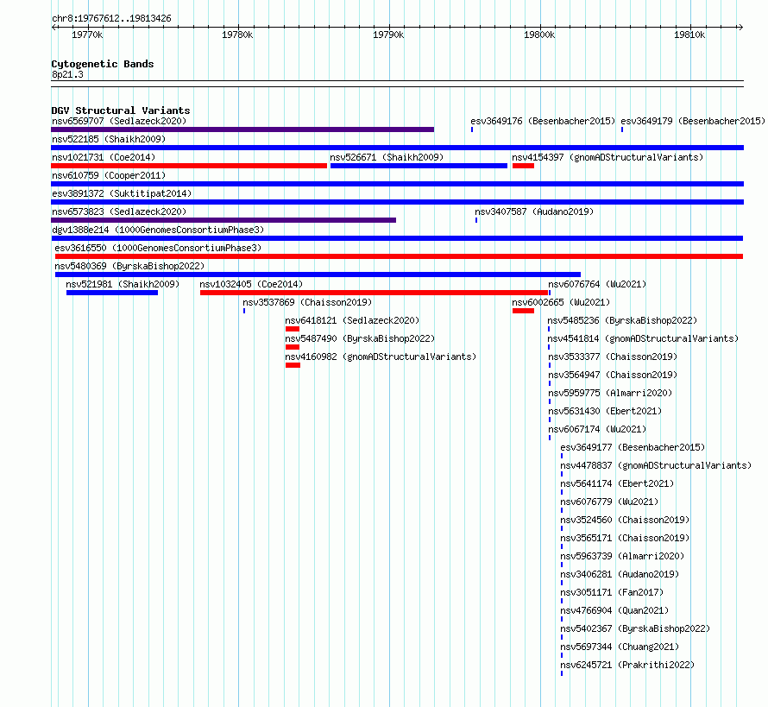Click the 19790k ruler position marker

(388, 35)
